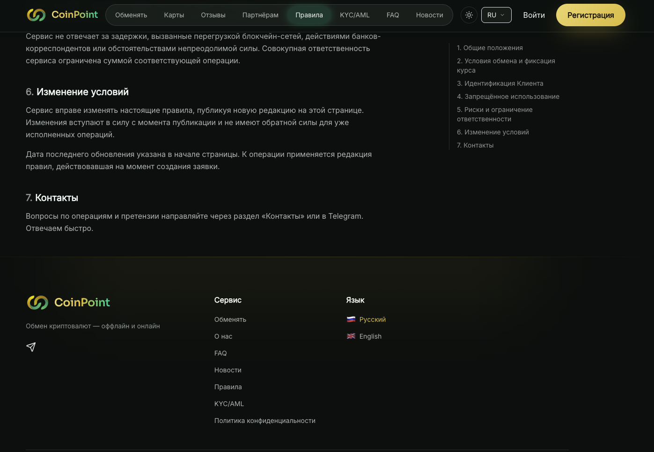Click the UK flag icon in footer
Viewport: 654px width, 452px height.
pos(351,336)
